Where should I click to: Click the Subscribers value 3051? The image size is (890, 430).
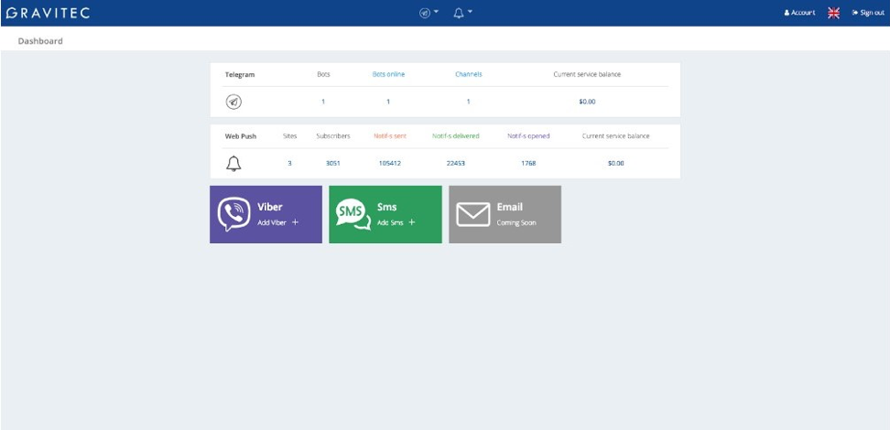333,164
